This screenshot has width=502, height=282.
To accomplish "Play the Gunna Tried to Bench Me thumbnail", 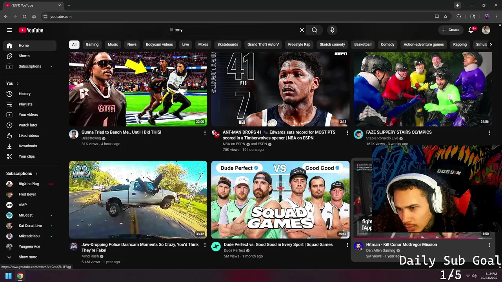I will tap(138, 89).
